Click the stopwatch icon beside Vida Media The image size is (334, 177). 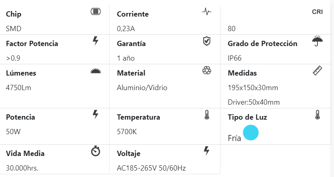[96, 151]
